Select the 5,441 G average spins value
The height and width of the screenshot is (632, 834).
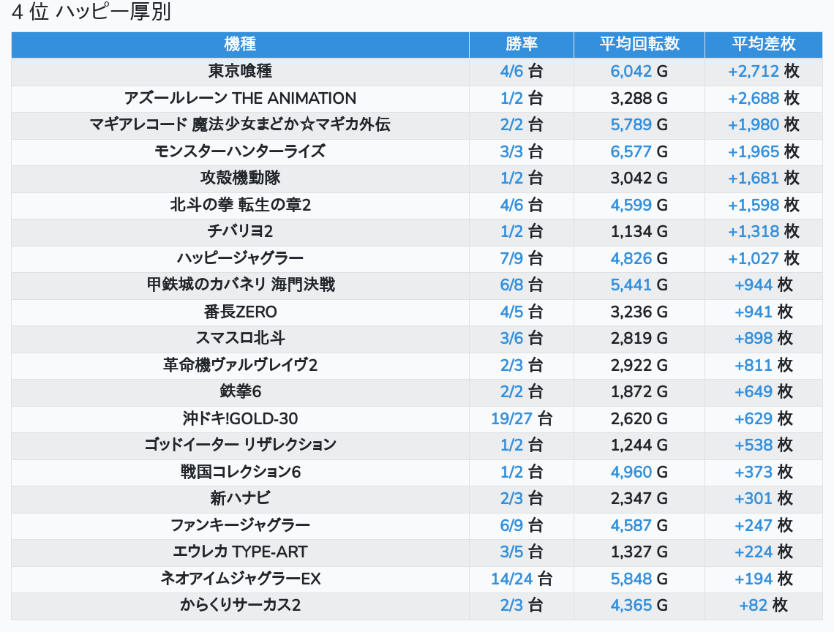pyautogui.click(x=639, y=285)
